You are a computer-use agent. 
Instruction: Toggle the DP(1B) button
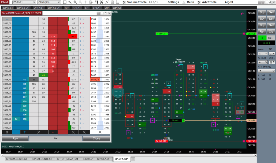pyautogui.click(x=8, y=8)
